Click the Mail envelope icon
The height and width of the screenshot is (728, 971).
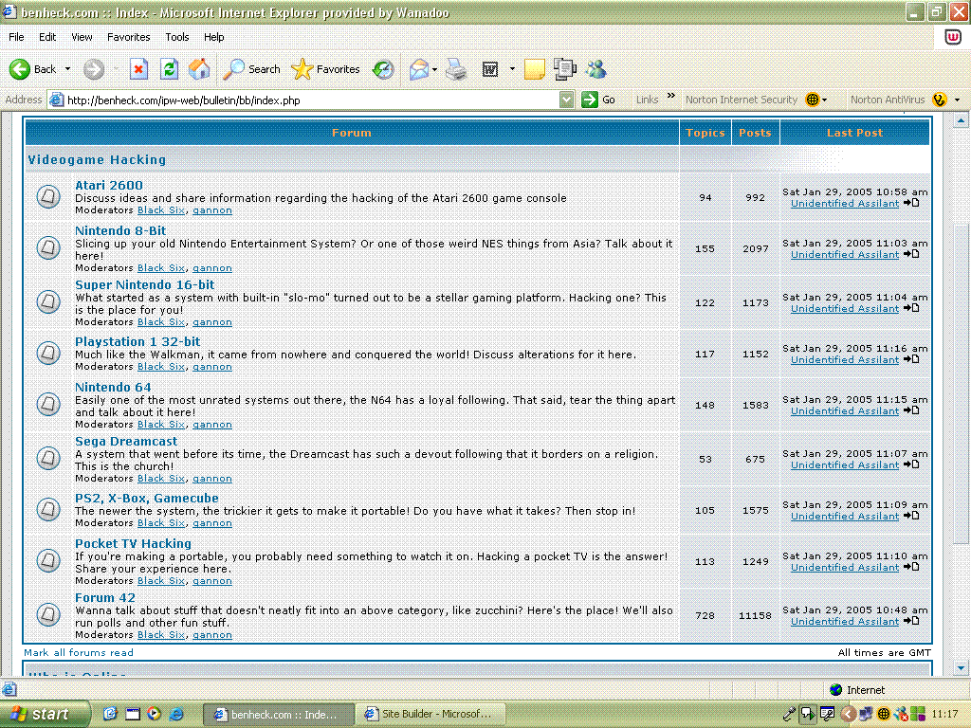tap(419, 69)
